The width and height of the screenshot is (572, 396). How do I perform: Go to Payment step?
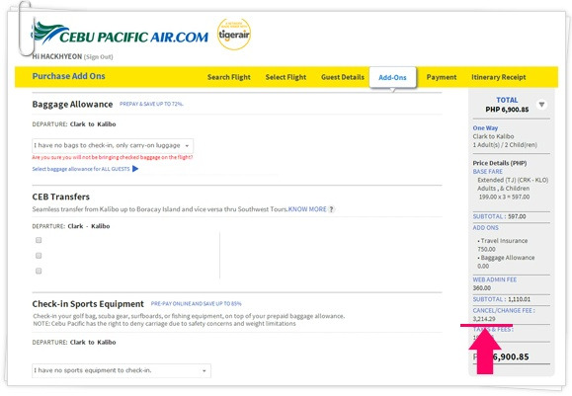click(x=442, y=77)
